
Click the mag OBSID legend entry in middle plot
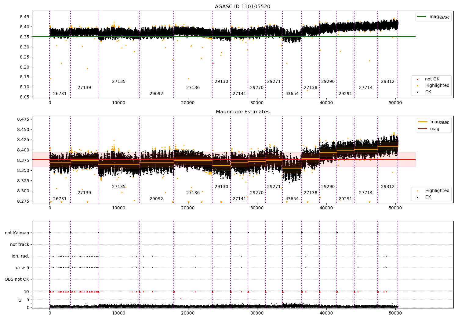[434, 122]
